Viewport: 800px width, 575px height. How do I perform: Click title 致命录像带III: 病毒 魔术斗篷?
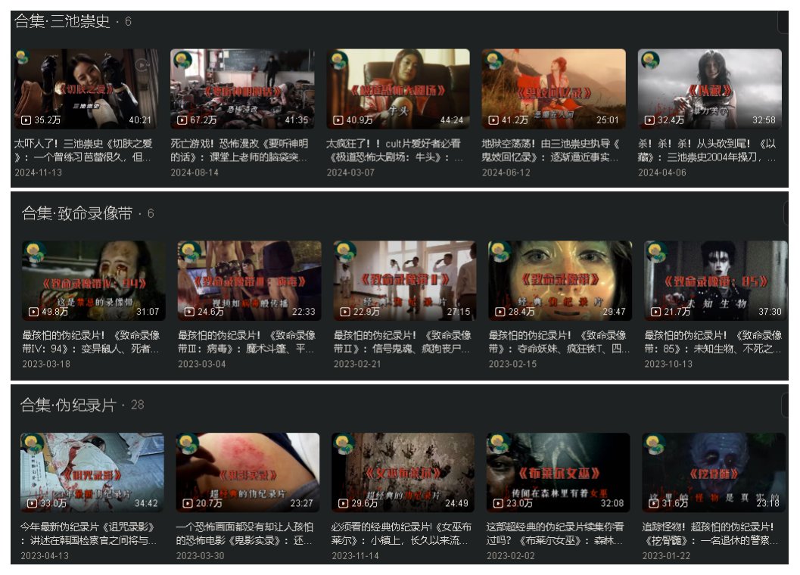(247, 342)
